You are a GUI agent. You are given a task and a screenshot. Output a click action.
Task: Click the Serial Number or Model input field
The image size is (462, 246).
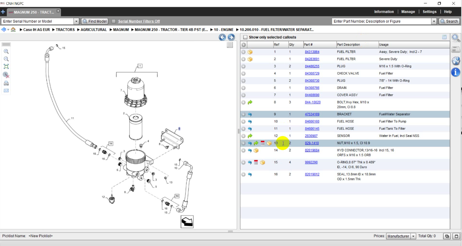[x=37, y=22]
